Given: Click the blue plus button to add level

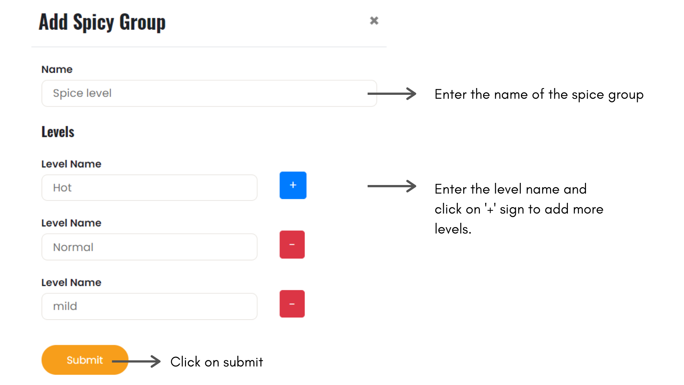Looking at the screenshot, I should coord(293,185).
